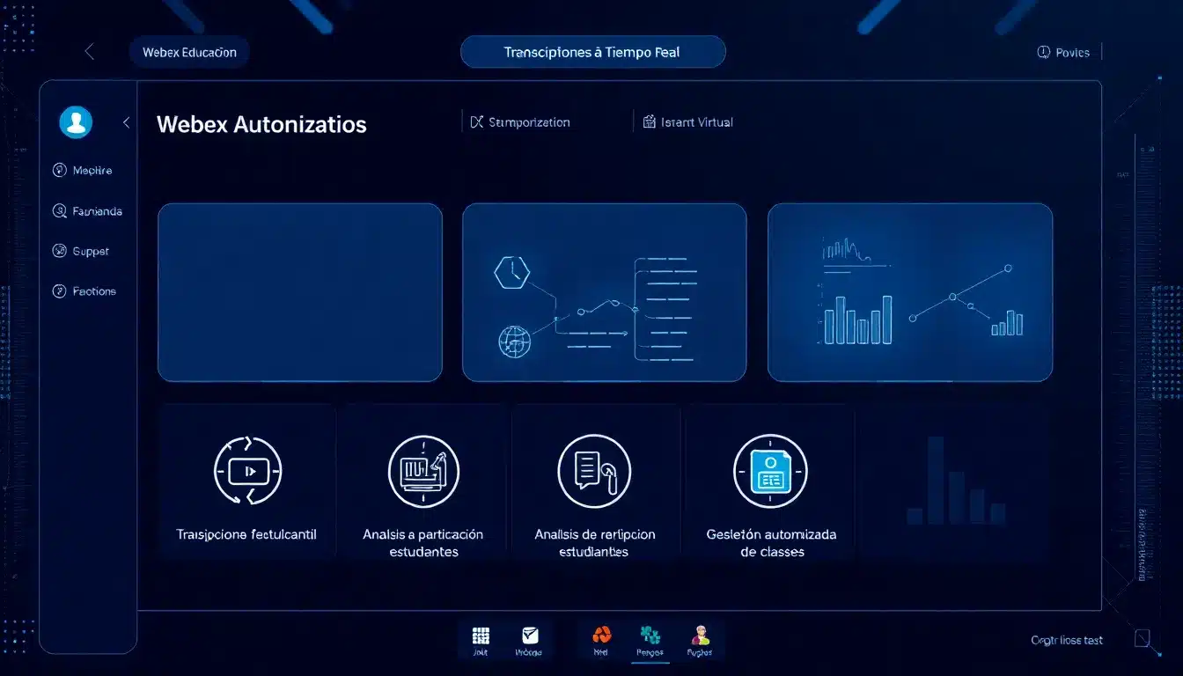
Task: Click the Webex Education button
Action: point(189,52)
